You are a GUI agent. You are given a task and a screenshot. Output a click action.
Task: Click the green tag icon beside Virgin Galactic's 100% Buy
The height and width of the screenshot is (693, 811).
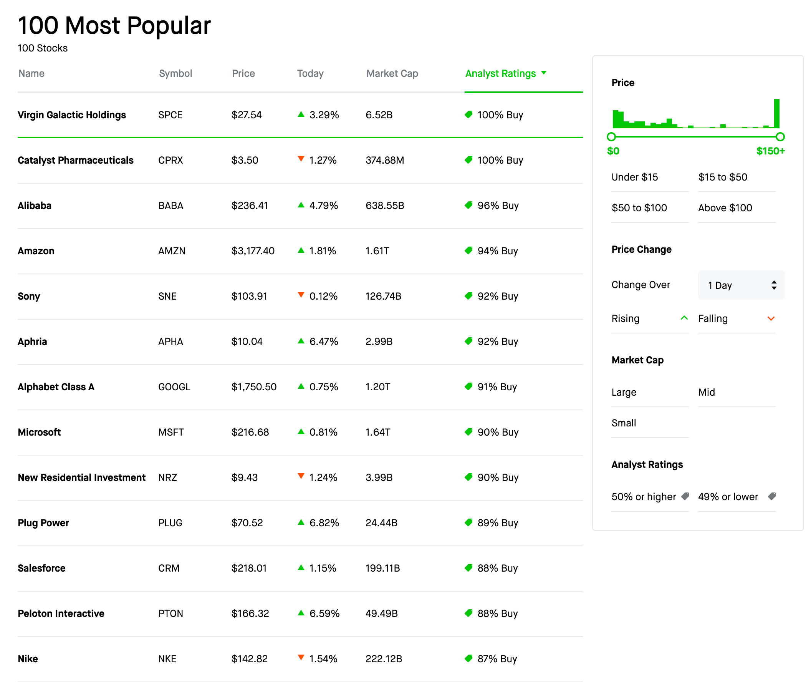tap(468, 114)
